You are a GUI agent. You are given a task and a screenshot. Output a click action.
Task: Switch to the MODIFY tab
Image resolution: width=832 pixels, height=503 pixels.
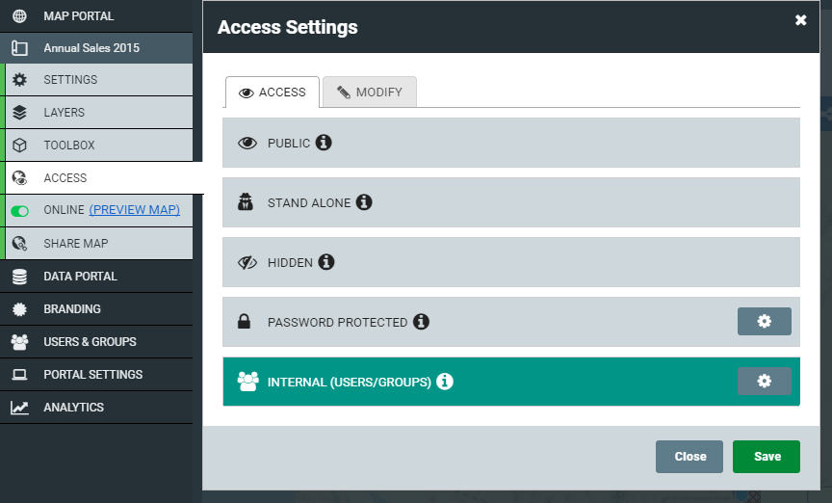[x=370, y=92]
